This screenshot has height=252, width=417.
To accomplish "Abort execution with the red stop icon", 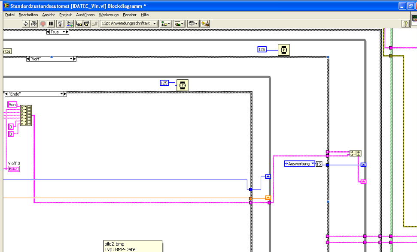I will (43, 24).
